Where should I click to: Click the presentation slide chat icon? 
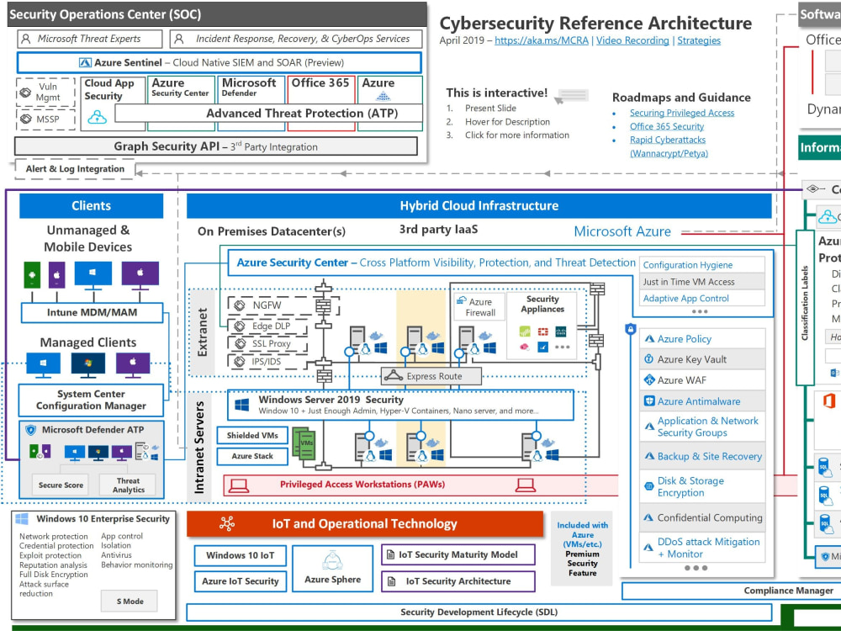[571, 97]
